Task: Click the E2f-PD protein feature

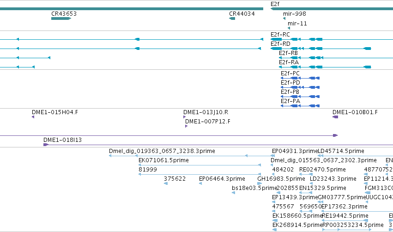Action: coord(300,87)
